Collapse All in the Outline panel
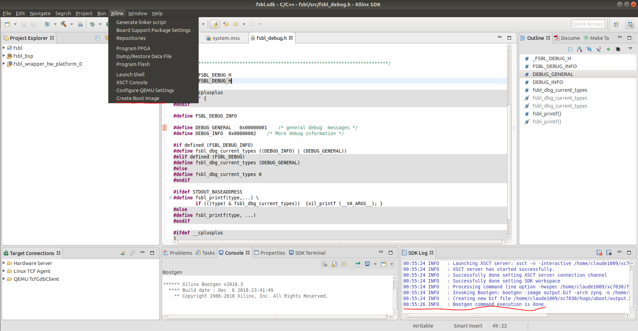 pyautogui.click(x=570, y=49)
